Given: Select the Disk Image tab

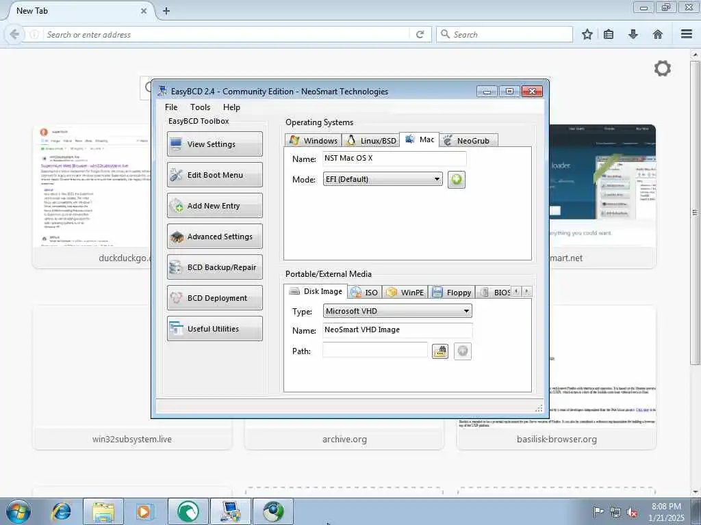Looking at the screenshot, I should coord(315,291).
